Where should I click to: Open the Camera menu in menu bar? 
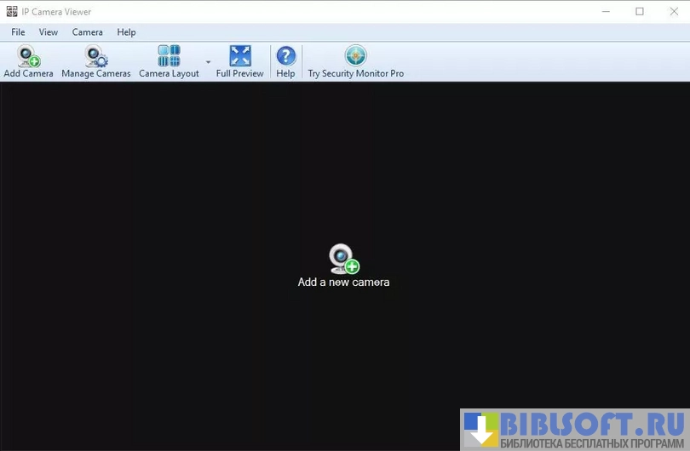87,32
